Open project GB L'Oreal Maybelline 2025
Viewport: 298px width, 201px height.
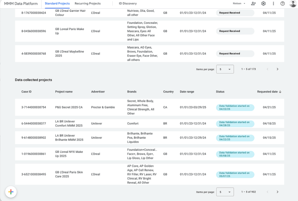[70, 53]
